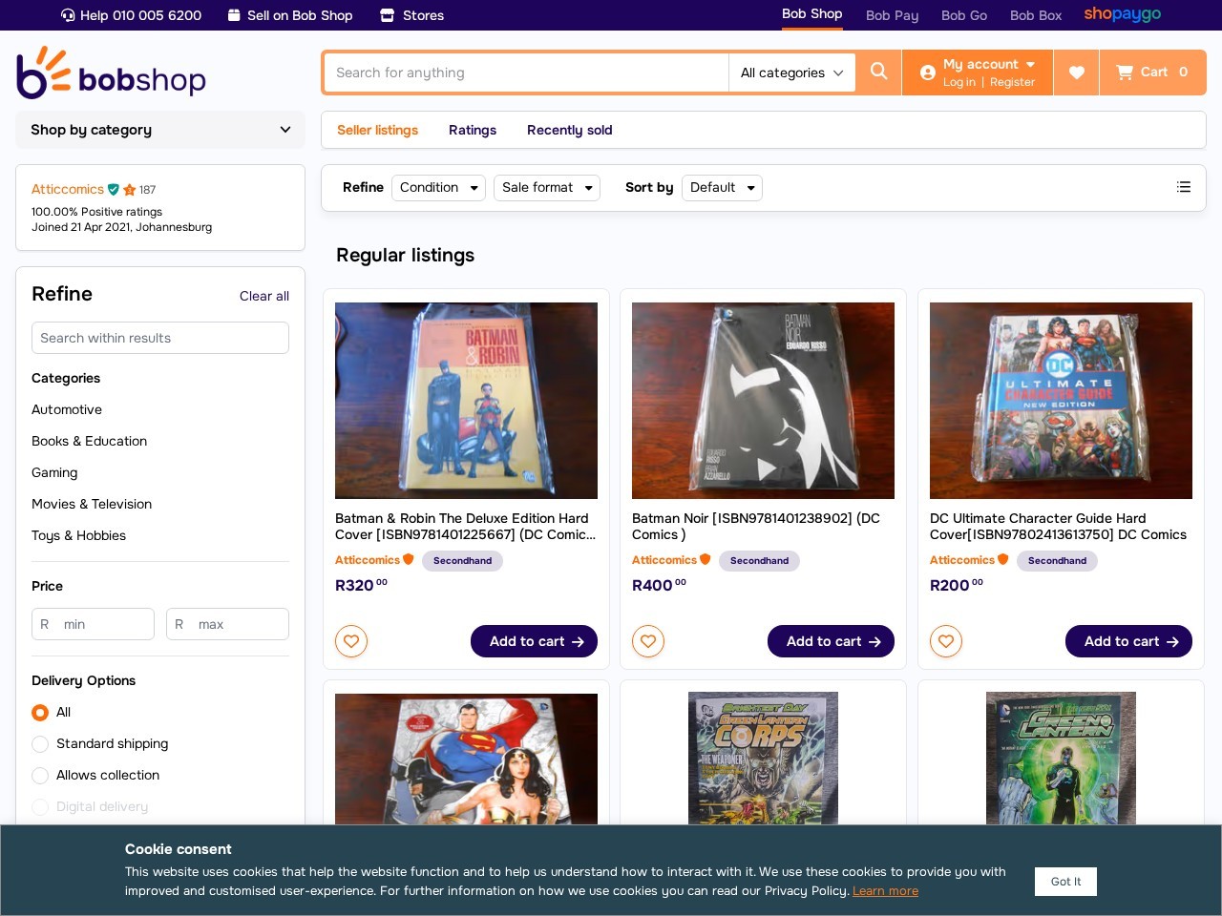
Task: Choose Allows collection delivery option
Action: click(x=40, y=776)
